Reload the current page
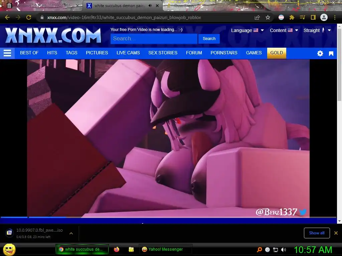This screenshot has width=342, height=256. pos(29,17)
